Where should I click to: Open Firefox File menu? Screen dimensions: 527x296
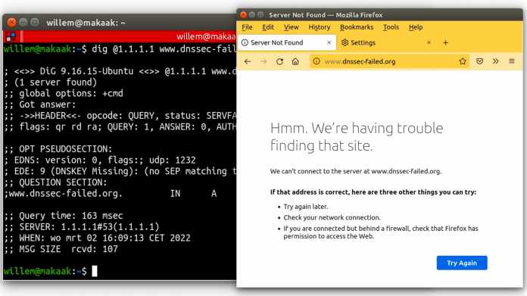pos(248,27)
